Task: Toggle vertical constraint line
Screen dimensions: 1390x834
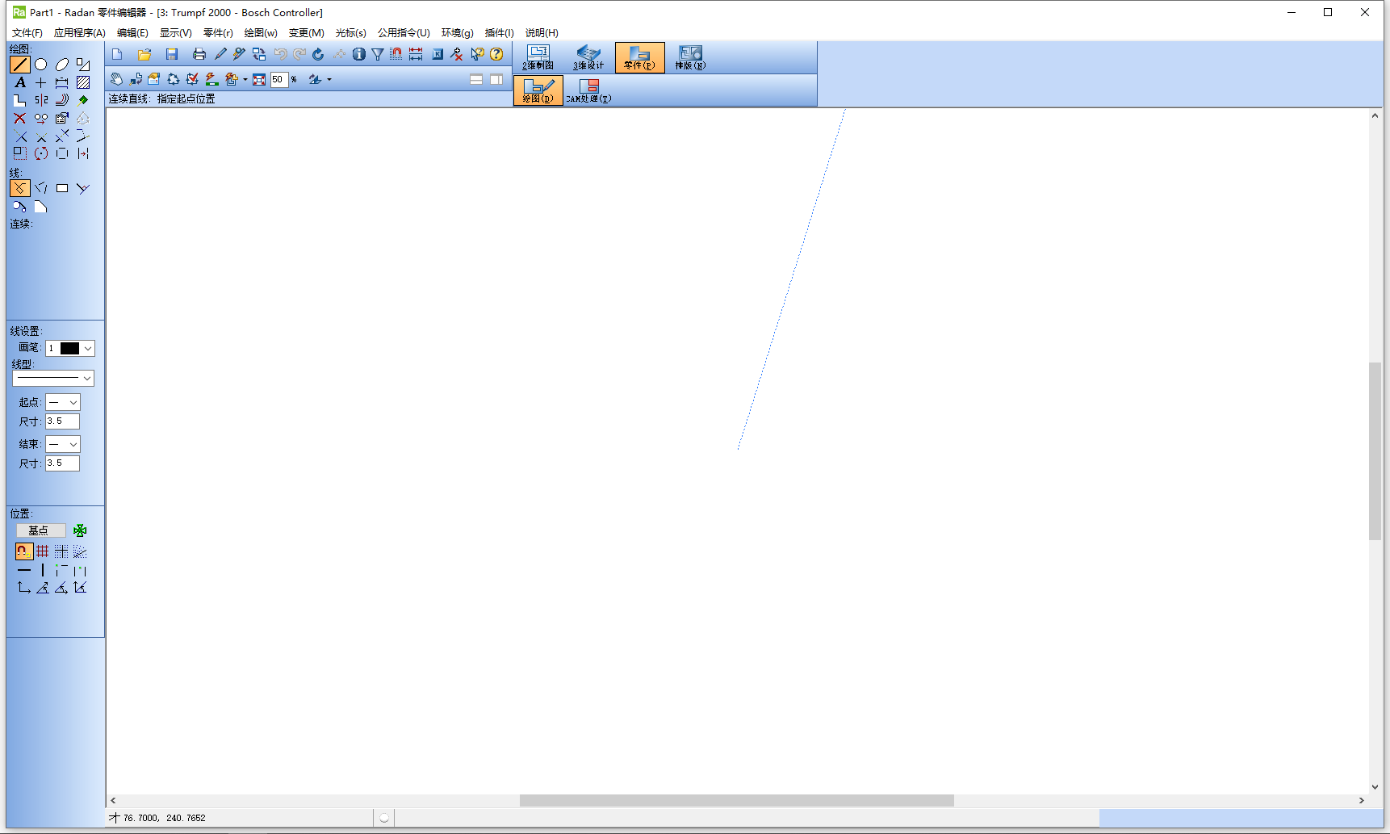Action: tap(43, 570)
